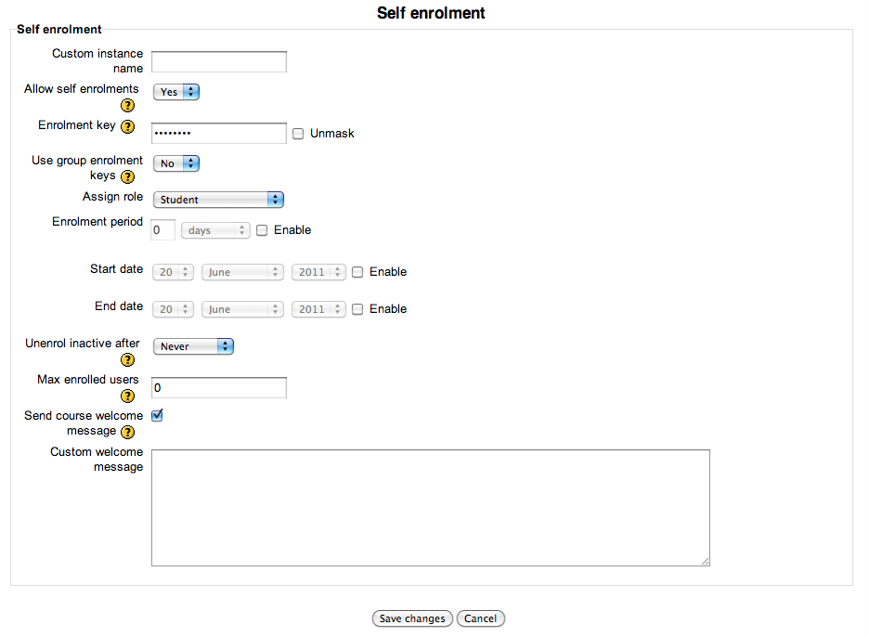Tick the Unmask checkbox

point(298,134)
